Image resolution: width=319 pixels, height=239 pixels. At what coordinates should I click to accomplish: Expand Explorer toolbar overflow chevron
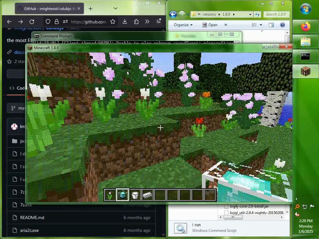point(226,25)
